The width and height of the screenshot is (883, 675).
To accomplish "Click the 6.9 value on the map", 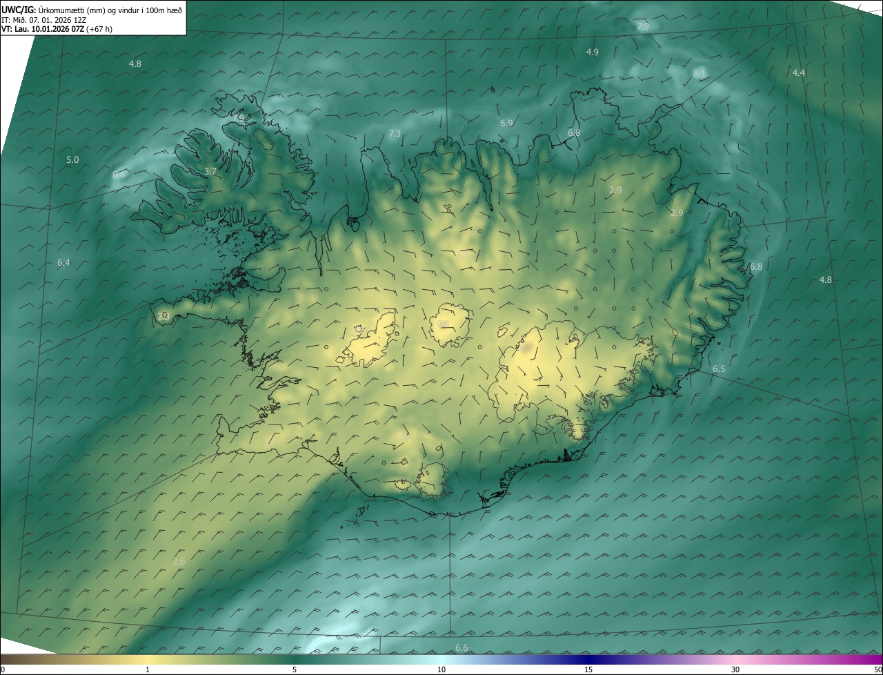I will point(506,123).
